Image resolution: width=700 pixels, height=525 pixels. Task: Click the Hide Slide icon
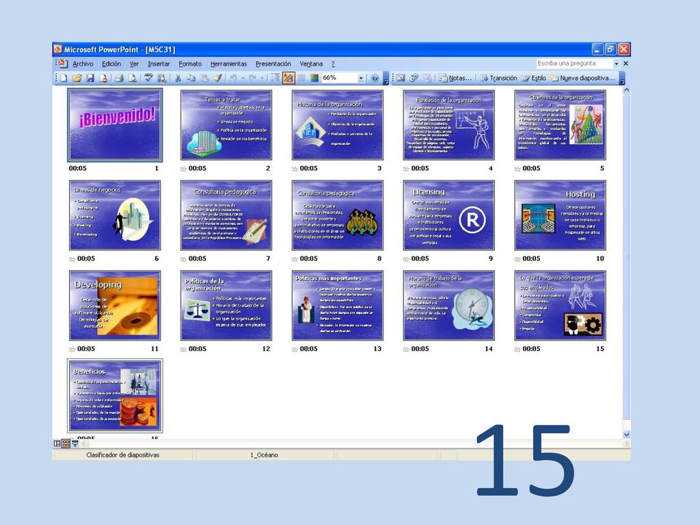coord(401,78)
